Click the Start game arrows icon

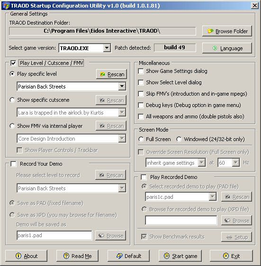(167, 256)
